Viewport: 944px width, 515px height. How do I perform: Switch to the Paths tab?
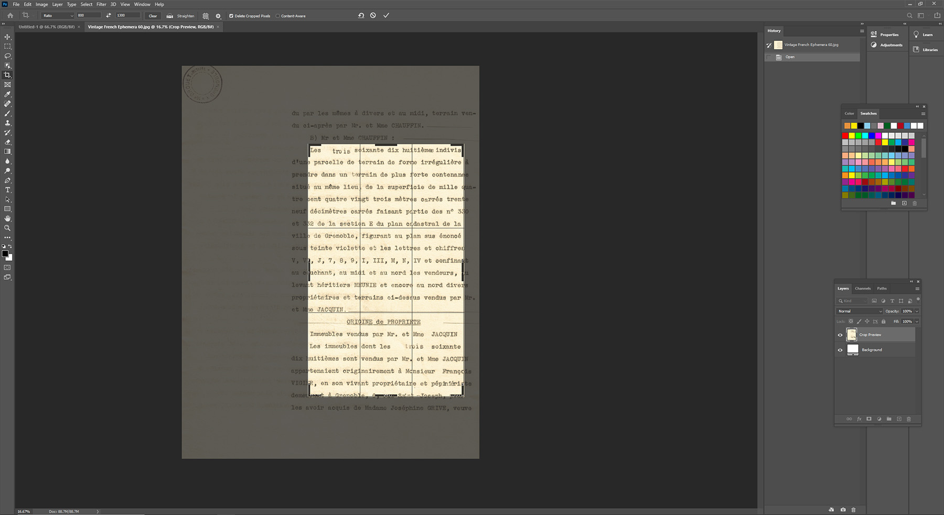tap(882, 289)
